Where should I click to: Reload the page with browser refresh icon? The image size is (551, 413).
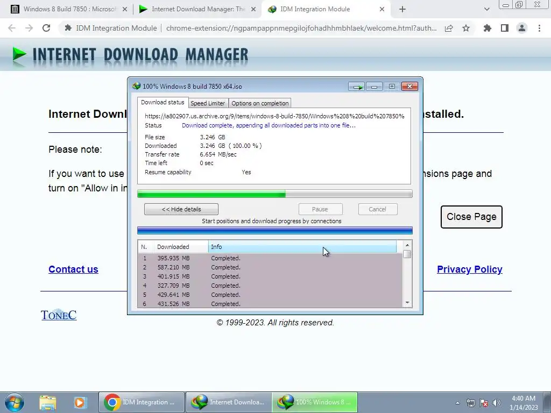[x=46, y=28]
